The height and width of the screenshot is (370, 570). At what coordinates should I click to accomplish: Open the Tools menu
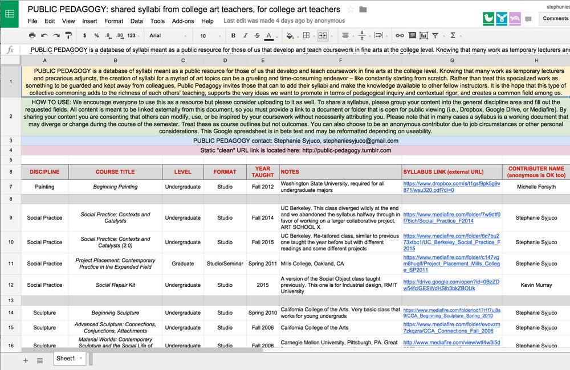157,21
